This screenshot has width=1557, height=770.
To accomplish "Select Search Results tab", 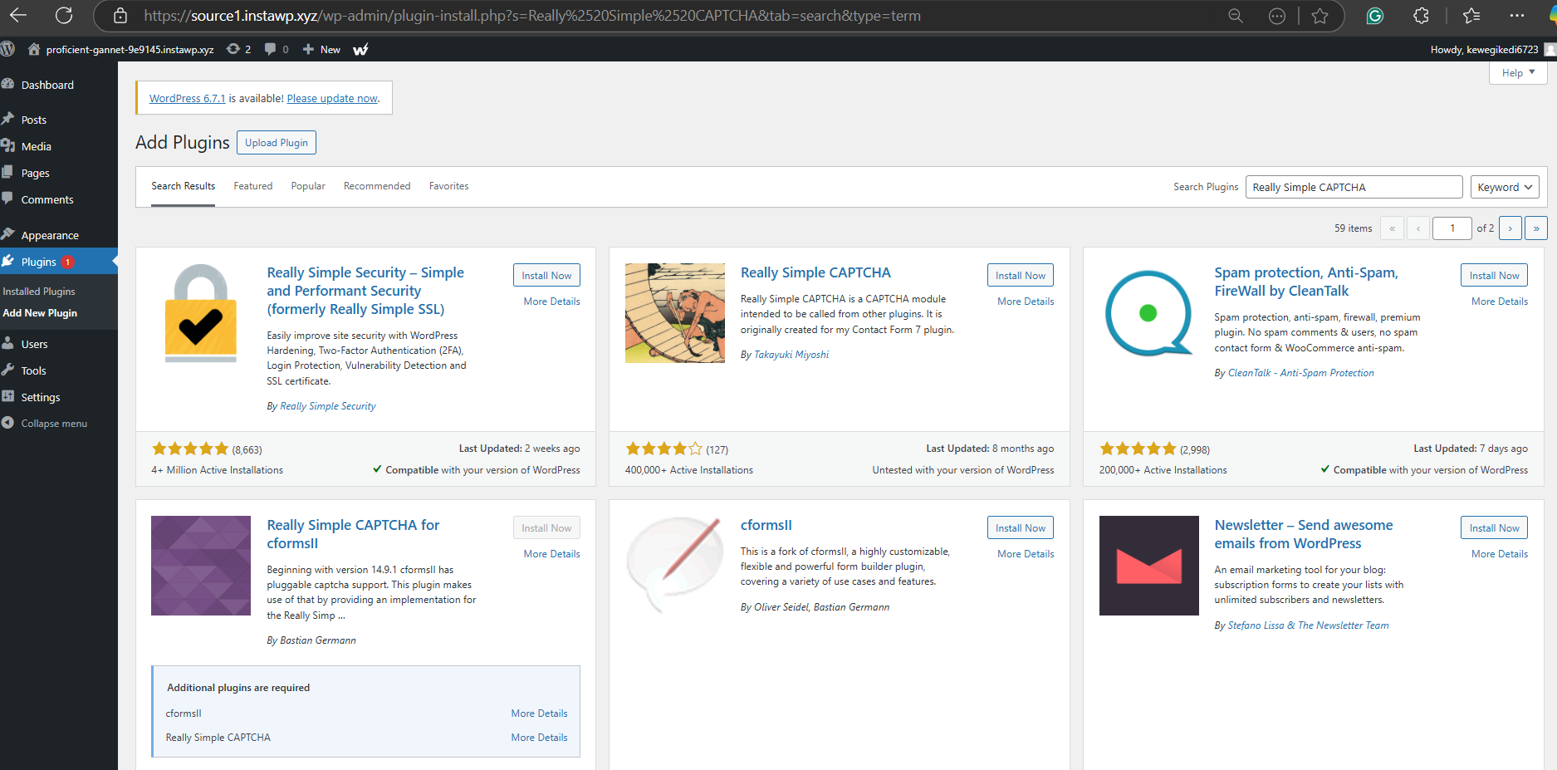I will [183, 186].
